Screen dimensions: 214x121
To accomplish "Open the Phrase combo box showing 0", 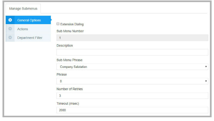I will tap(132, 81).
